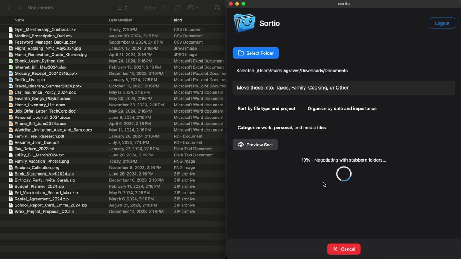Click the selected folder path text
461x259 pixels.
[292, 71]
